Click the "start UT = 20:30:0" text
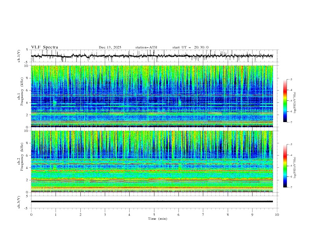The width and height of the screenshot is (312, 241). pos(190,47)
